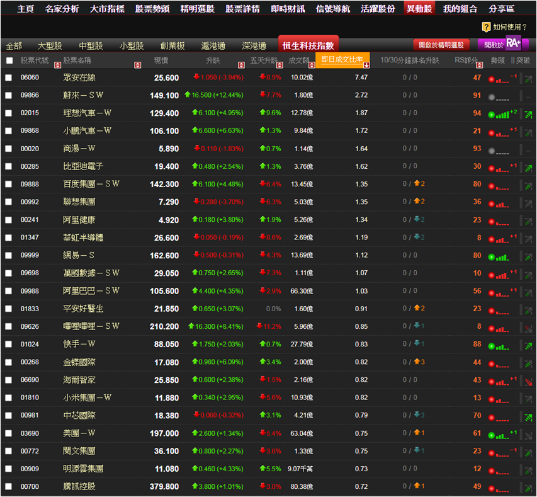Screen dimensions: 537x497
Task: Open the 升跌 column sort control
Action: tap(242, 65)
